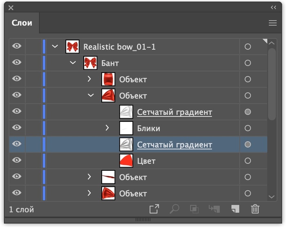Click the Make/Release Clipping Mask icon
This screenshot has height=229, width=286.
tap(194, 209)
